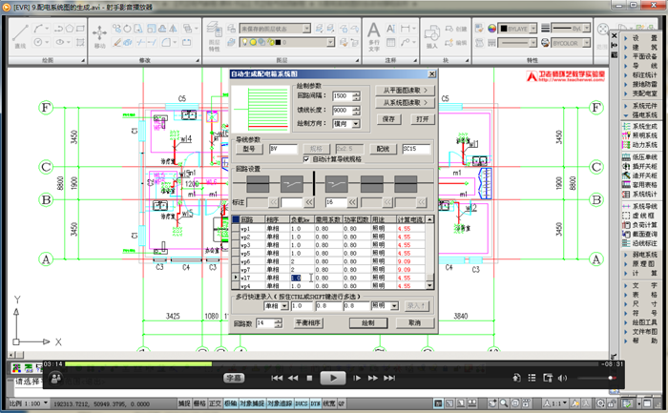The image size is (668, 413).
Task: Click the 平衡相序 button
Action: (x=308, y=323)
